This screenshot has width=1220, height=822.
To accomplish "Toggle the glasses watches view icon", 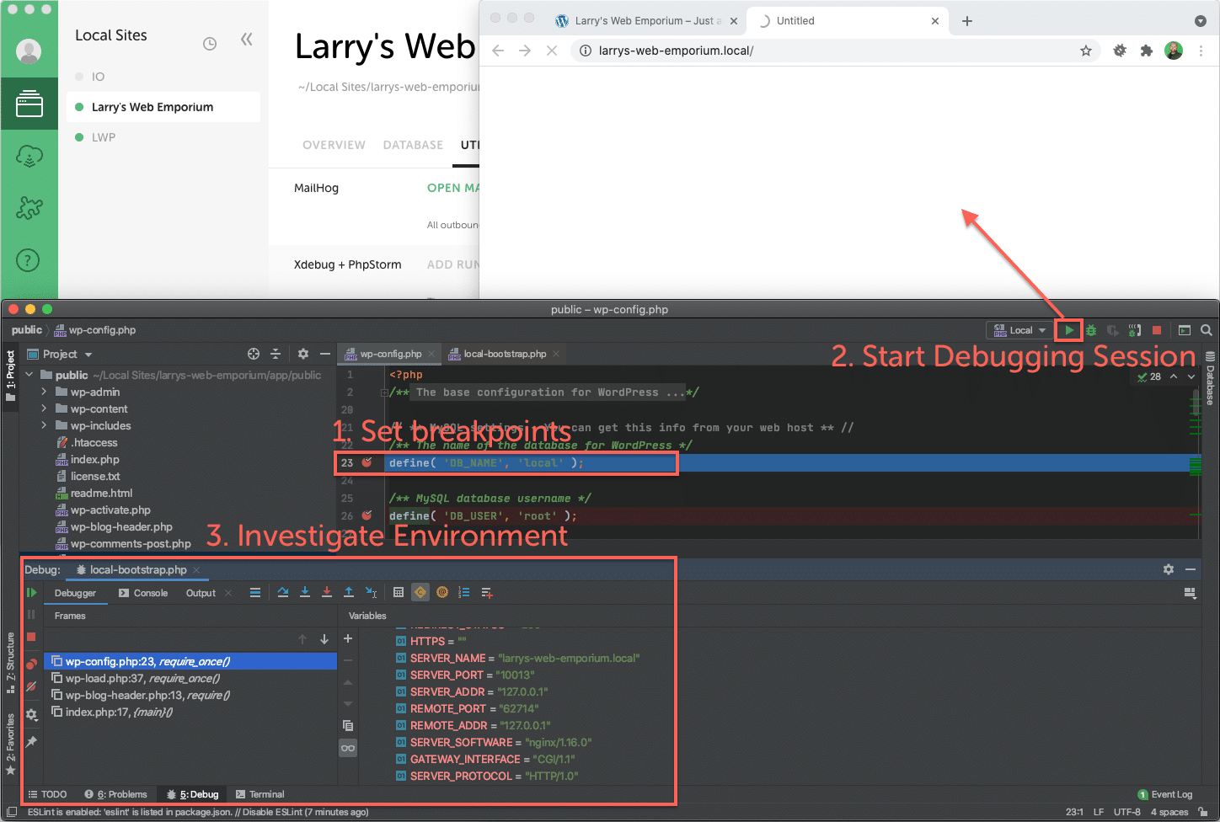I will coord(348,748).
